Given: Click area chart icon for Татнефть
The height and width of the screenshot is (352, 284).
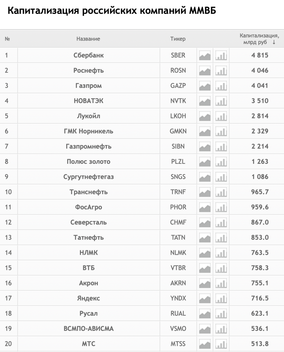Looking at the screenshot, I should click(x=205, y=238).
